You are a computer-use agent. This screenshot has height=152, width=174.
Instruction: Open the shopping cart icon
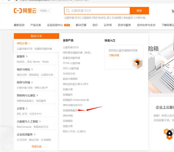[173, 11]
